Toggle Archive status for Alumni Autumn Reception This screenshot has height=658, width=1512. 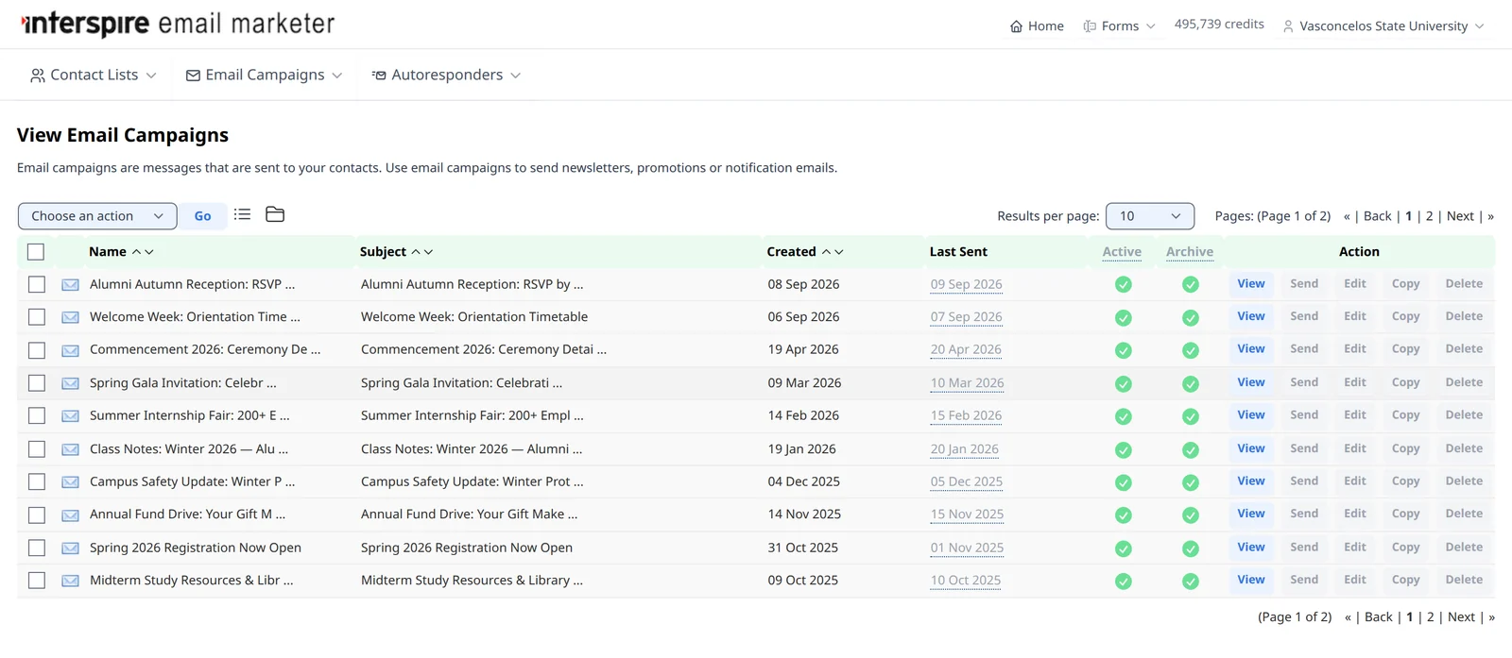coord(1190,284)
